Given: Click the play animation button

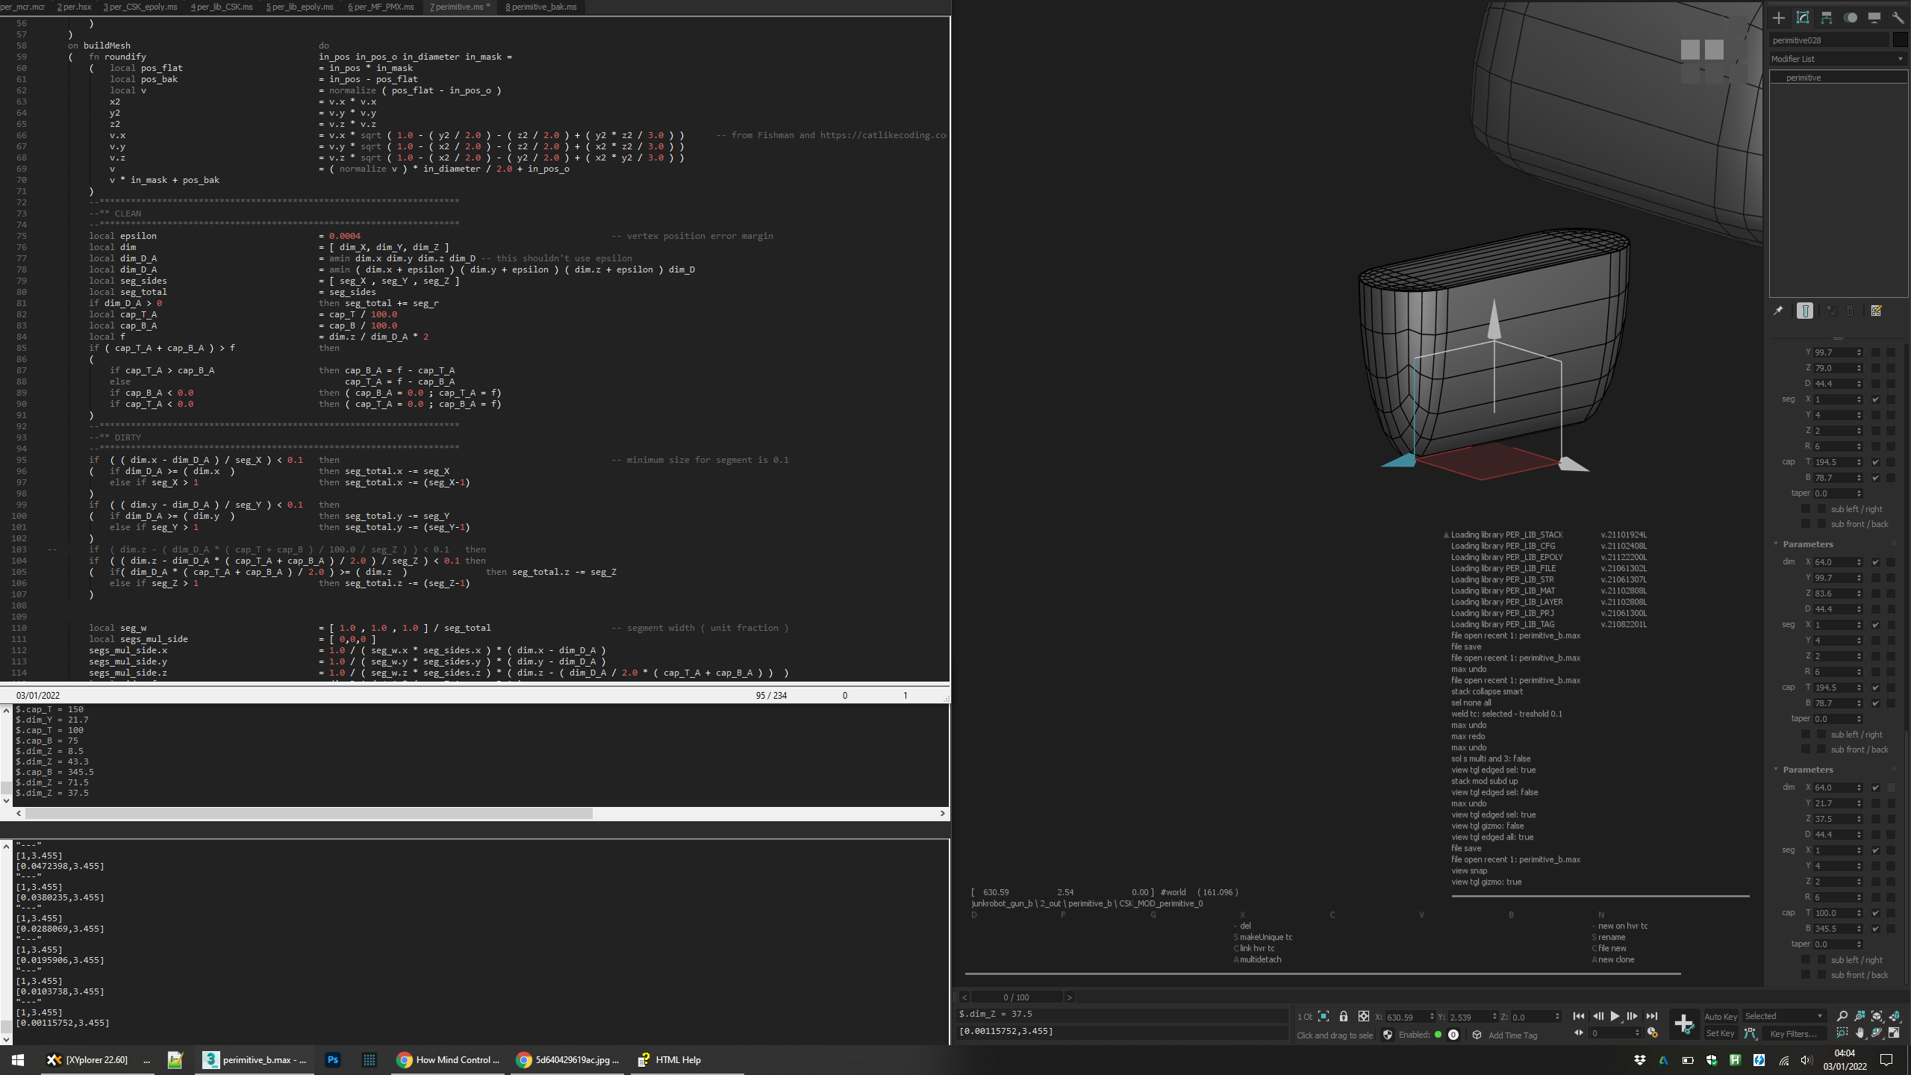Looking at the screenshot, I should tap(1615, 1016).
